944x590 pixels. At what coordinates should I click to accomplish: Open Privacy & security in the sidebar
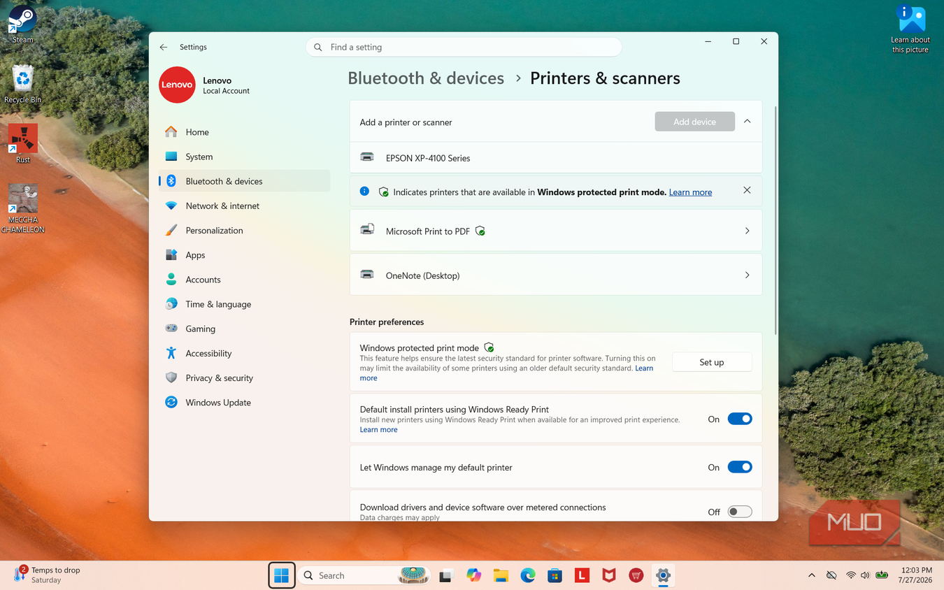click(244, 377)
